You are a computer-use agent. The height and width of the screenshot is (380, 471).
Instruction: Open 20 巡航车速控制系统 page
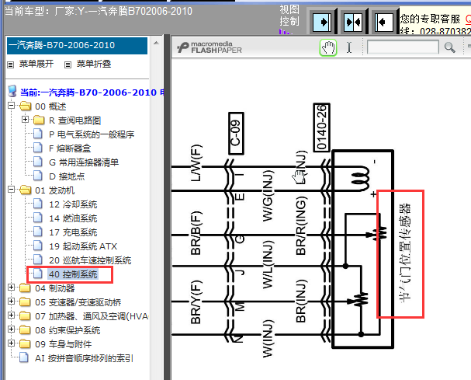(x=90, y=260)
